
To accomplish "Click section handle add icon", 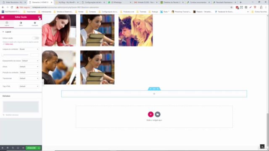I will point(150,89).
